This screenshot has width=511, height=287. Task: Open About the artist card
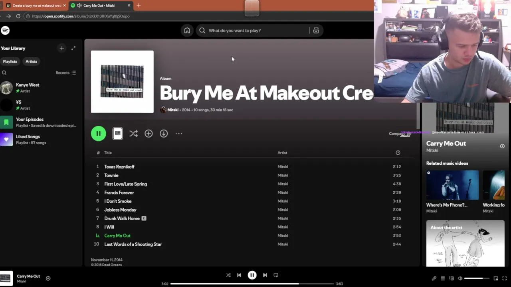pos(465,243)
